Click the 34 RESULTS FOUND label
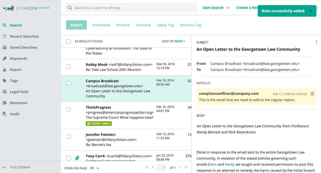This screenshot has height=173, width=321. coord(89,41)
